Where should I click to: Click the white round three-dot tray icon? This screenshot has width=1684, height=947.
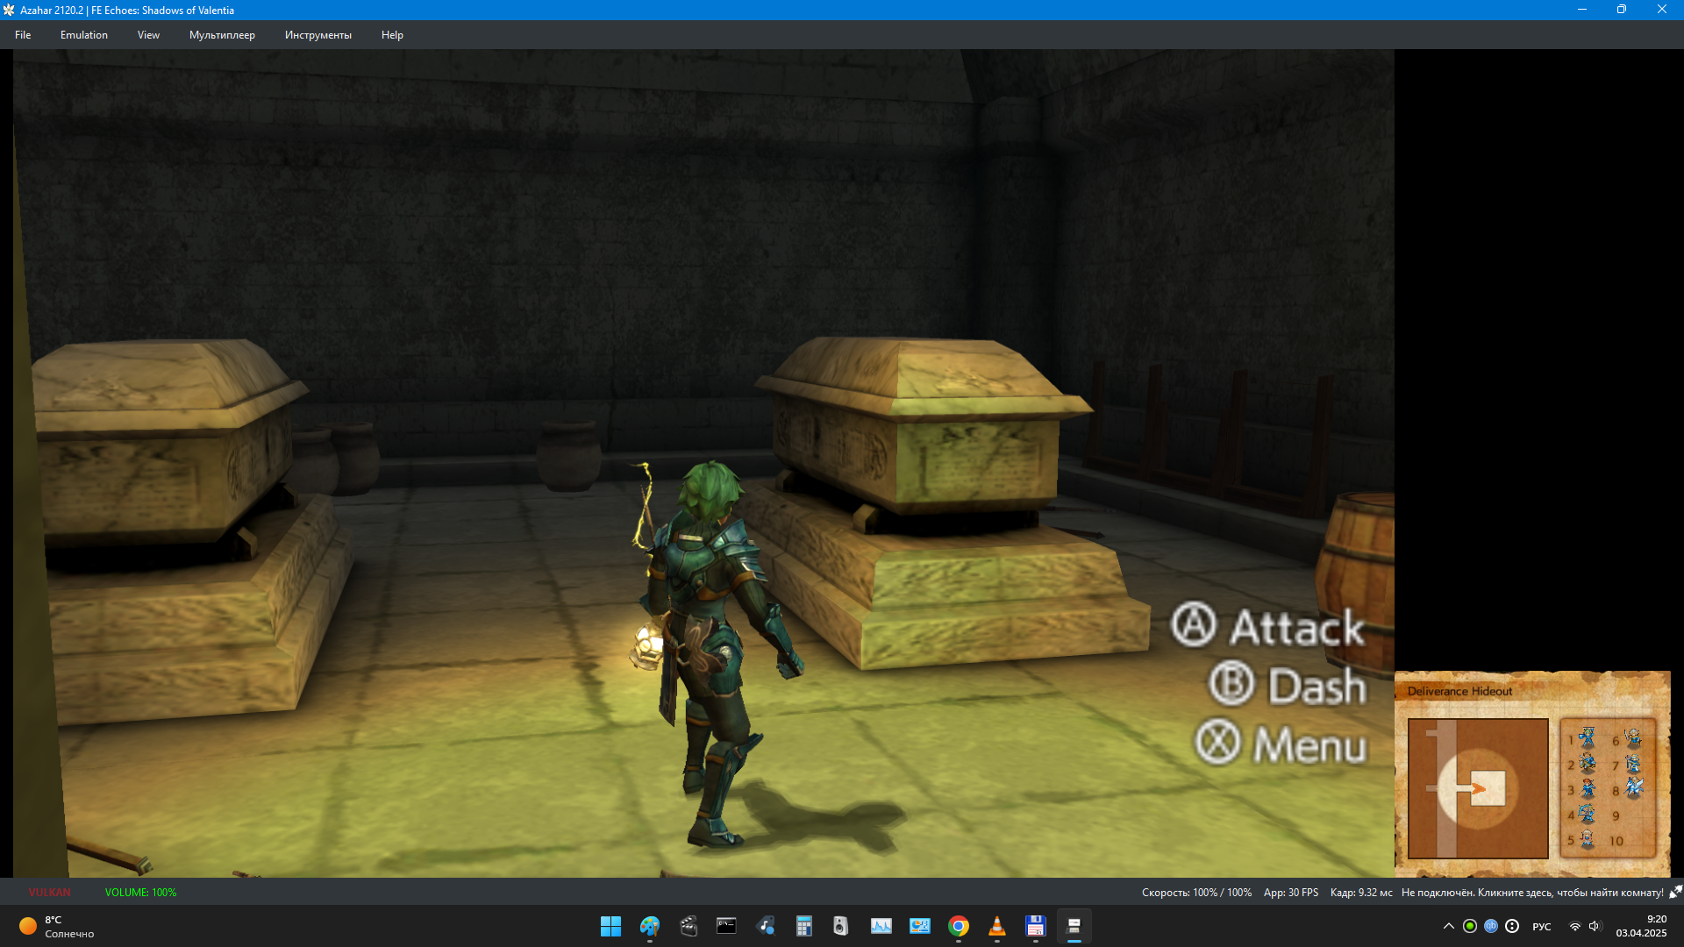click(1512, 926)
